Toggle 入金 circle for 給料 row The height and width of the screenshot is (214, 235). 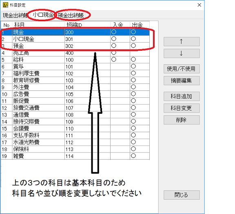(x=114, y=59)
